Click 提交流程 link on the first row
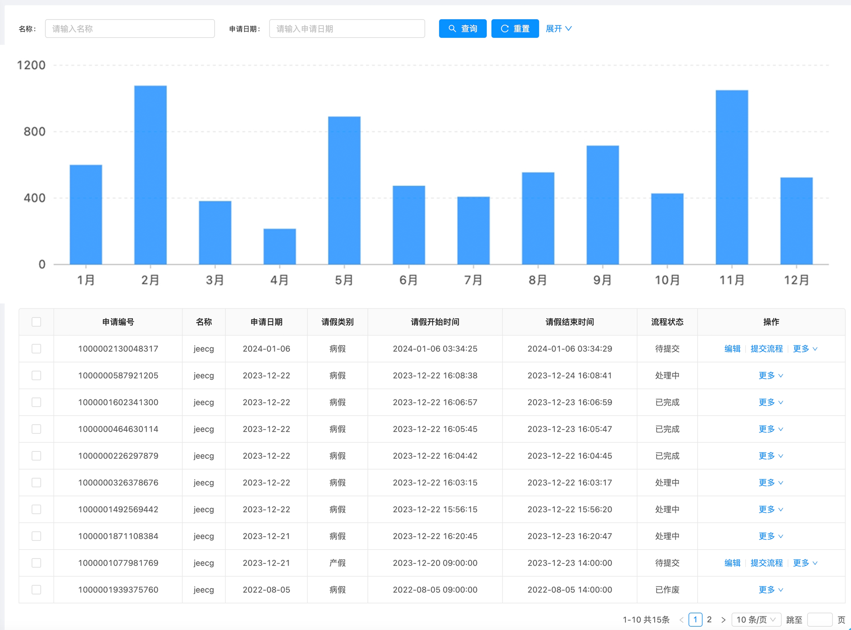 [x=766, y=349]
